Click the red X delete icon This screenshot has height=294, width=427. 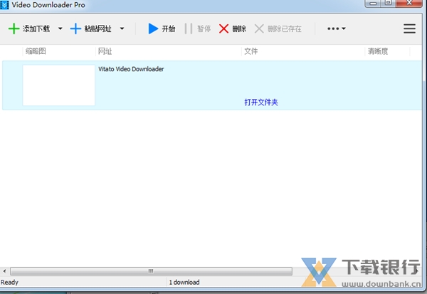click(x=223, y=28)
